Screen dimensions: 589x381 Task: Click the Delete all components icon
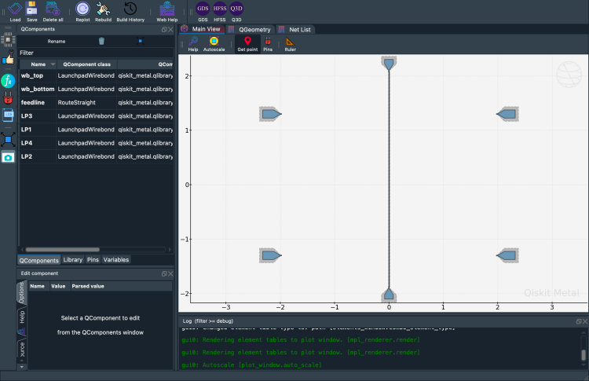[53, 12]
